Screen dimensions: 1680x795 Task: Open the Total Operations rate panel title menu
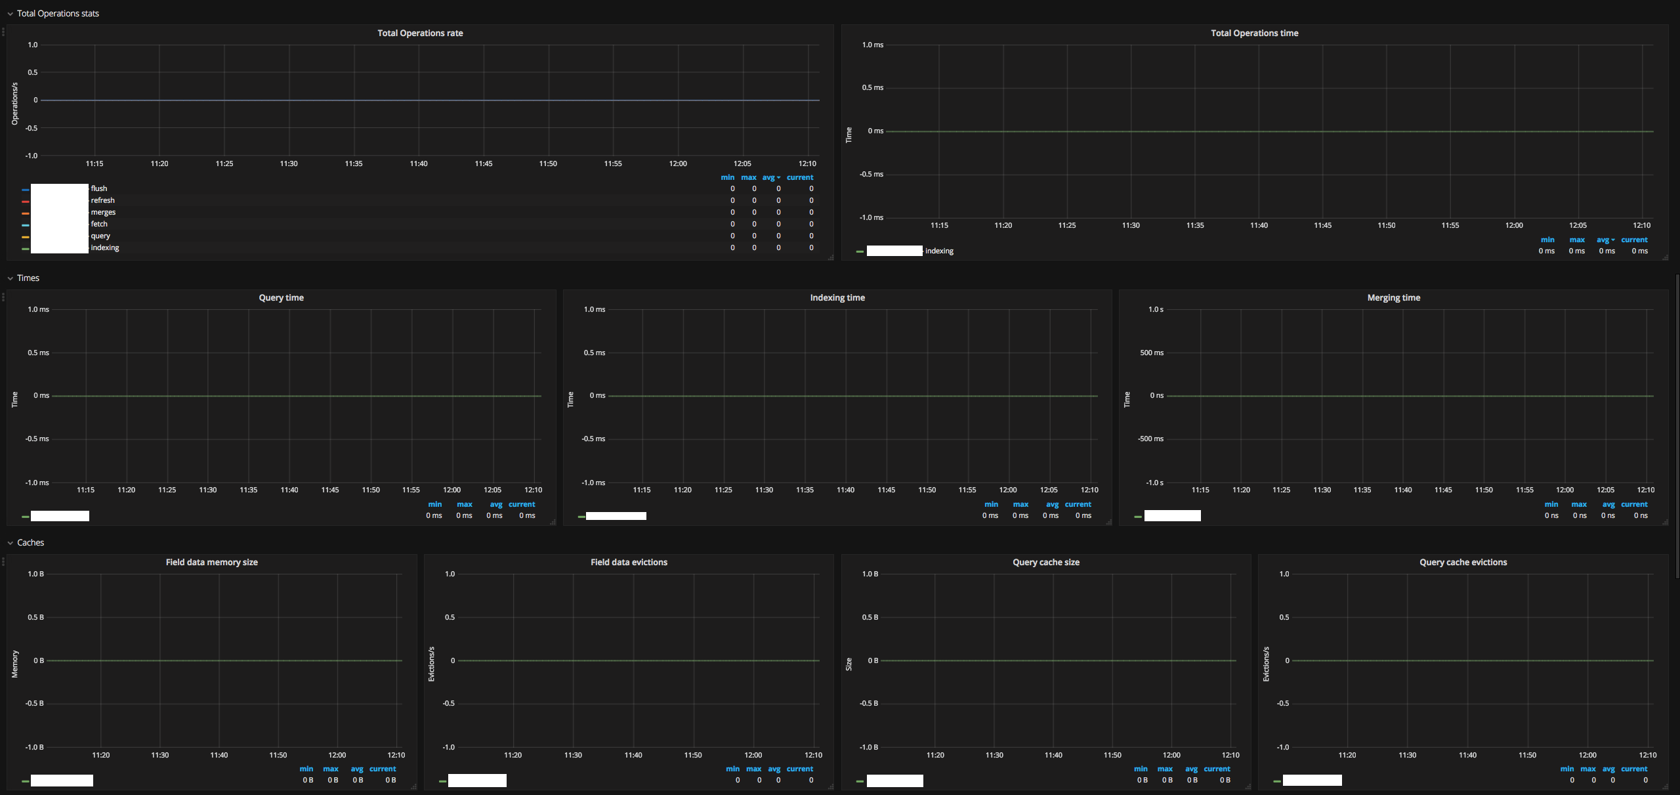point(420,33)
